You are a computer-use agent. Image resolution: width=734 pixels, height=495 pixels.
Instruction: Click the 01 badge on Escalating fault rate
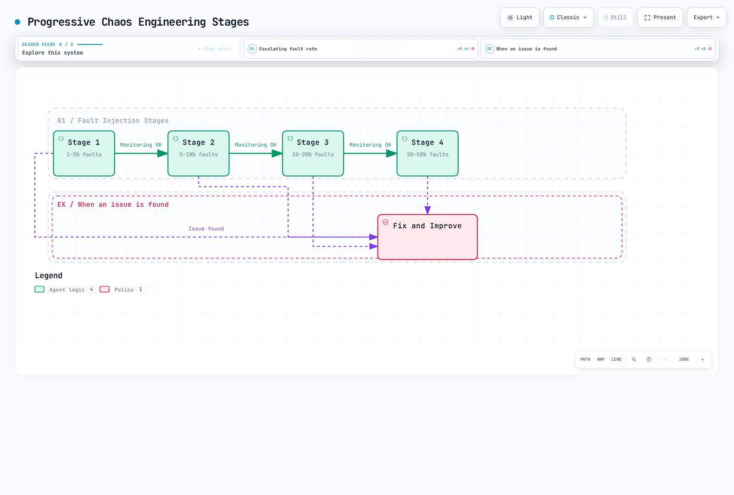(252, 49)
